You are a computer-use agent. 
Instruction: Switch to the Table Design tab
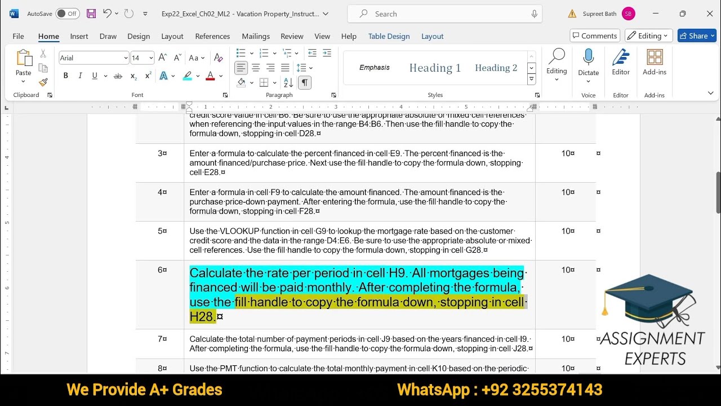(389, 36)
